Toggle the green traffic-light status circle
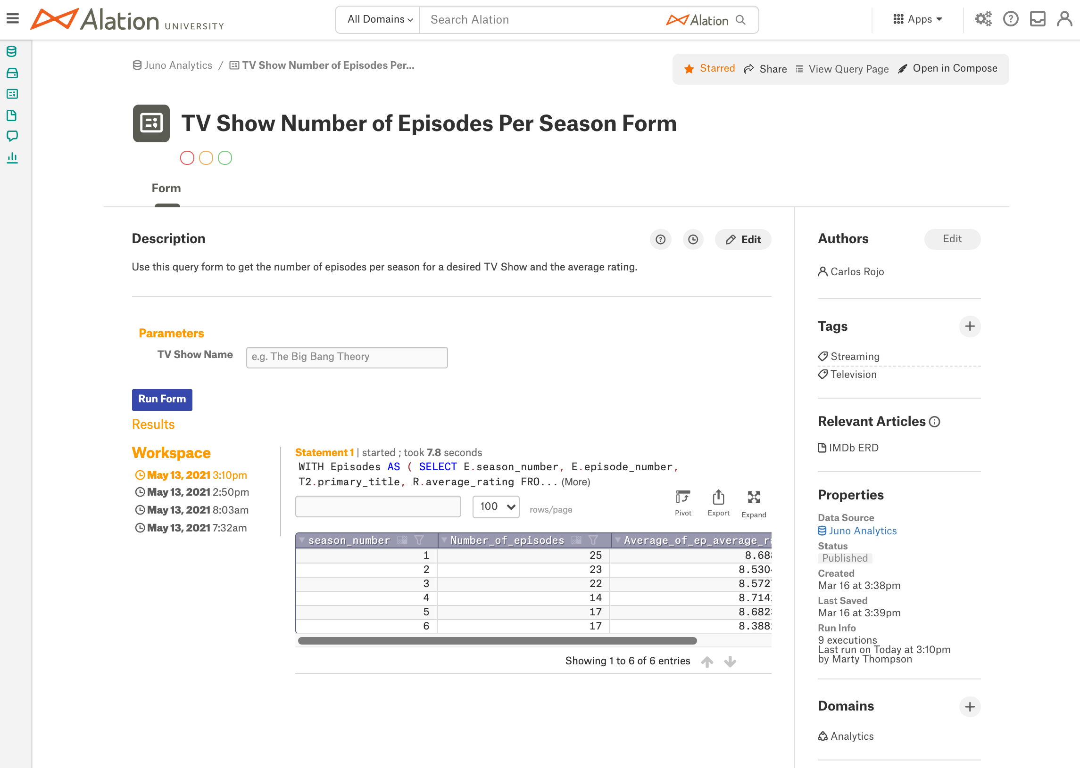 tap(225, 158)
